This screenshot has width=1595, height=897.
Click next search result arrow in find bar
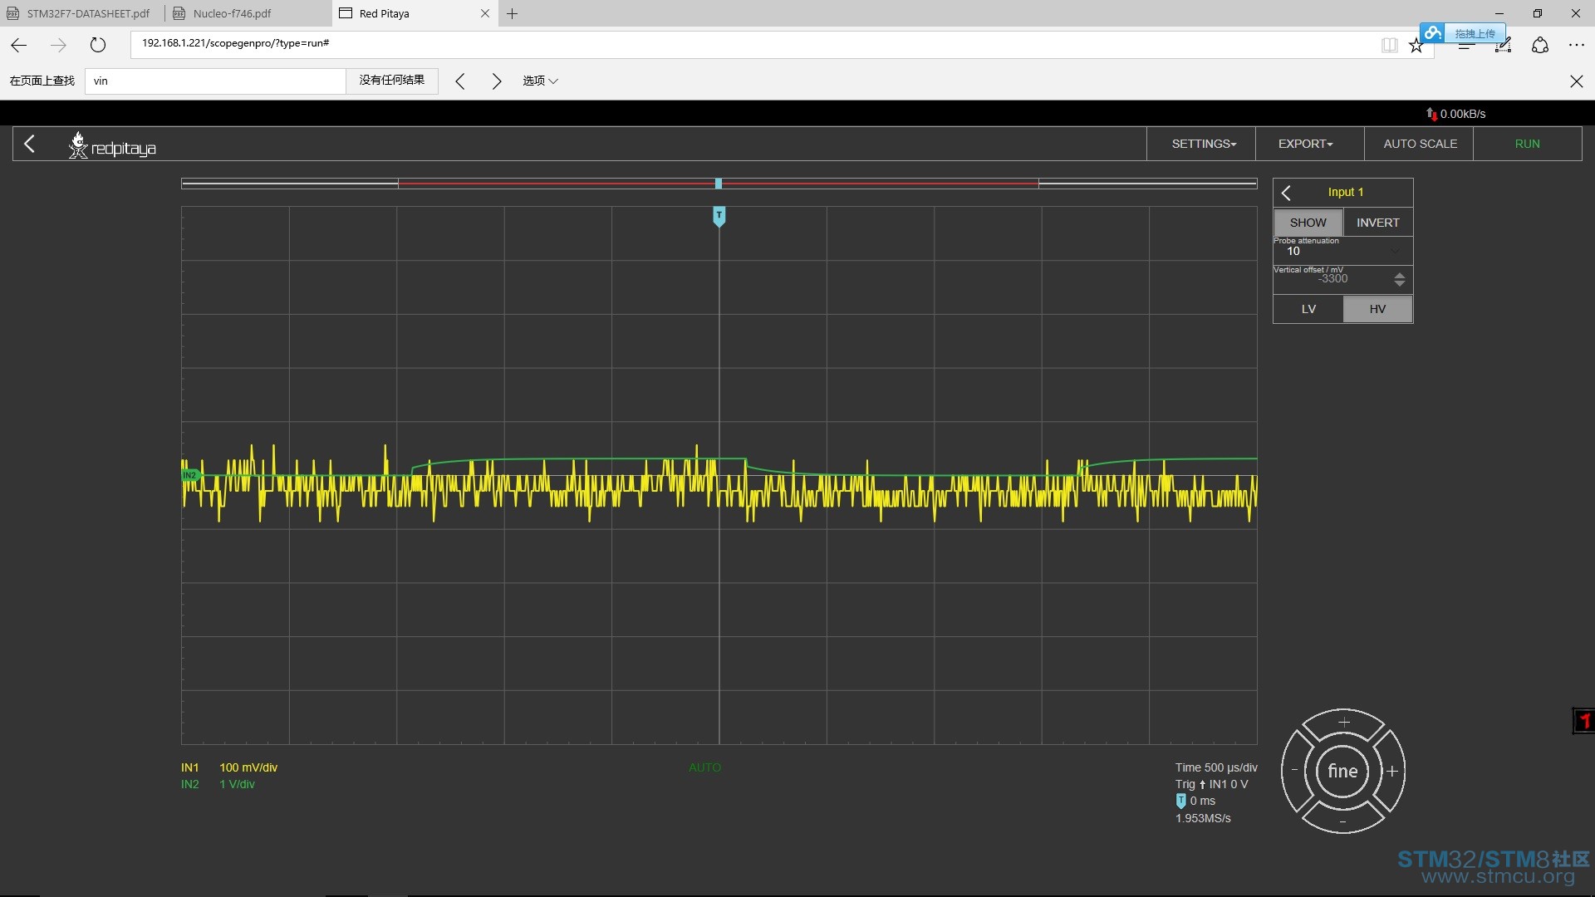(497, 81)
